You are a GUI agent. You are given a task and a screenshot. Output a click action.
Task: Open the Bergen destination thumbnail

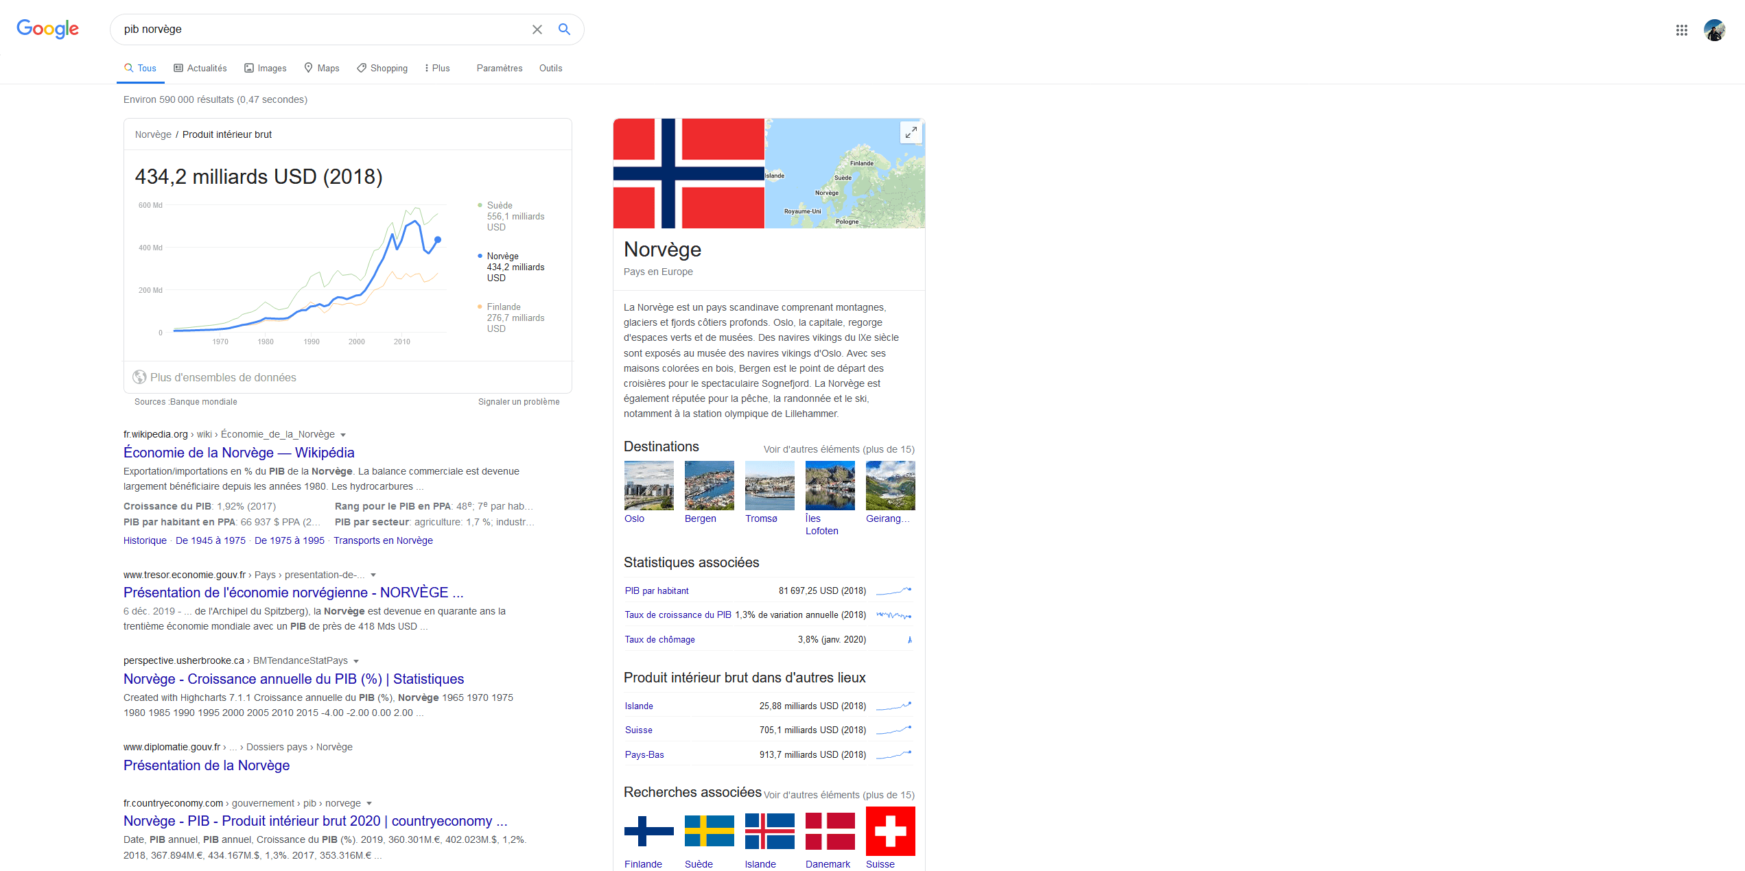pyautogui.click(x=710, y=486)
